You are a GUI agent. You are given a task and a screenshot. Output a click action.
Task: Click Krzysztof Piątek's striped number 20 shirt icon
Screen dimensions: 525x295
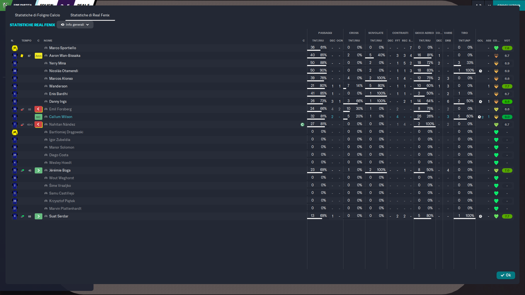[15, 201]
